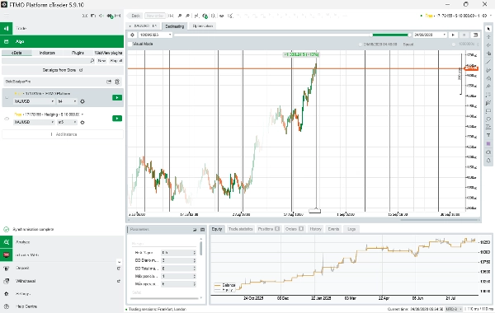
Task: Open the History tab
Action: point(316,229)
